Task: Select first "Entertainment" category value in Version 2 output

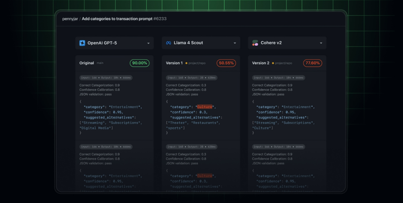Action: pos(297,107)
